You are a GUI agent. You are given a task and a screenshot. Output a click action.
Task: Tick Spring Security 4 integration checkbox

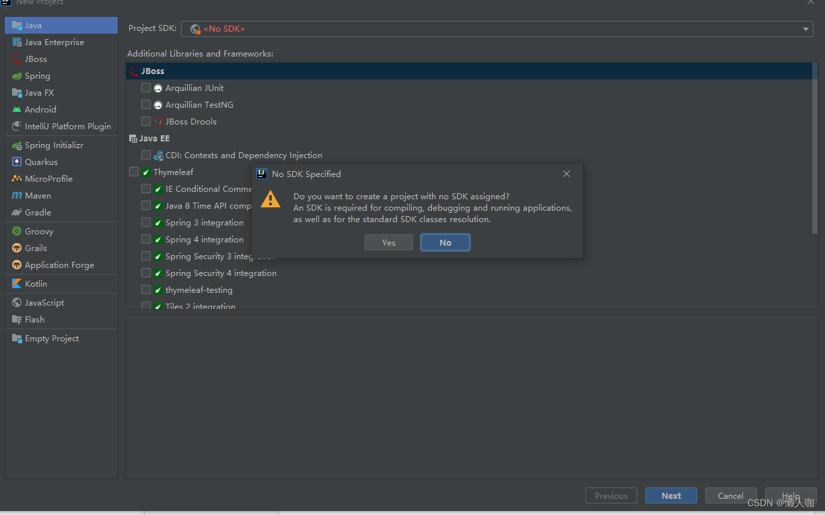point(146,273)
